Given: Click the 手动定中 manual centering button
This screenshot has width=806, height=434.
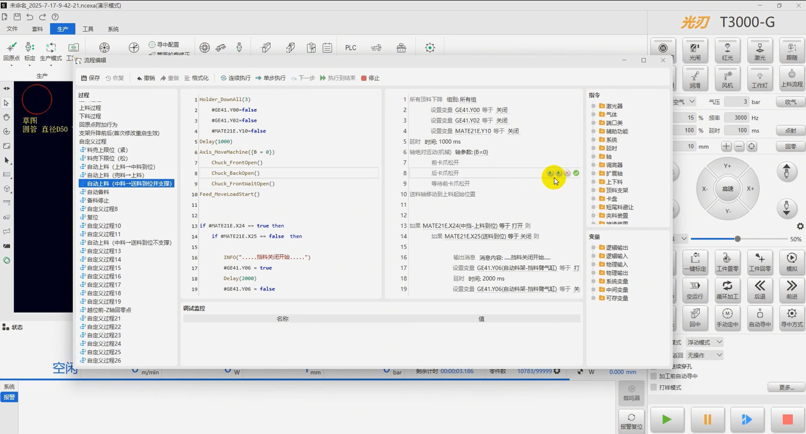Looking at the screenshot, I should tap(727, 317).
